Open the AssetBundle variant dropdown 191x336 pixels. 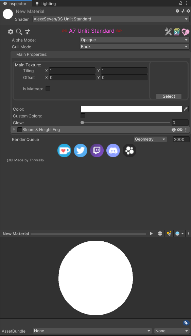tap(172, 331)
